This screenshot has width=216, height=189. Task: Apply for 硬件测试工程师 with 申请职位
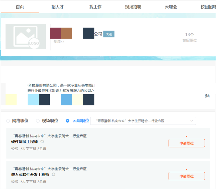point(187,143)
